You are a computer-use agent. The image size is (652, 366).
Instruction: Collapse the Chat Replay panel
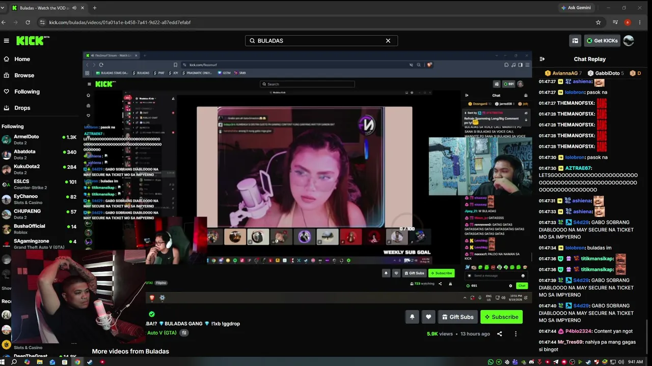click(542, 59)
